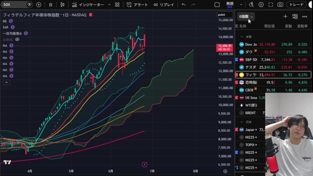The height and width of the screenshot is (176, 313).
Task: Click the point price scale label
Action: (x=225, y=15)
